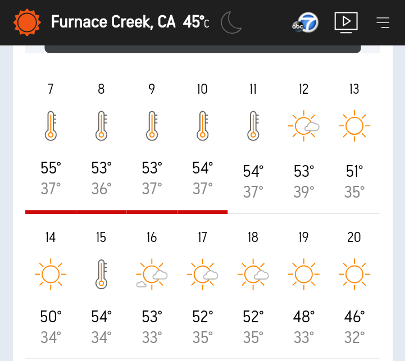This screenshot has height=361, width=405.
Task: Open day 10 forecast with 54° high
Action: point(202,139)
